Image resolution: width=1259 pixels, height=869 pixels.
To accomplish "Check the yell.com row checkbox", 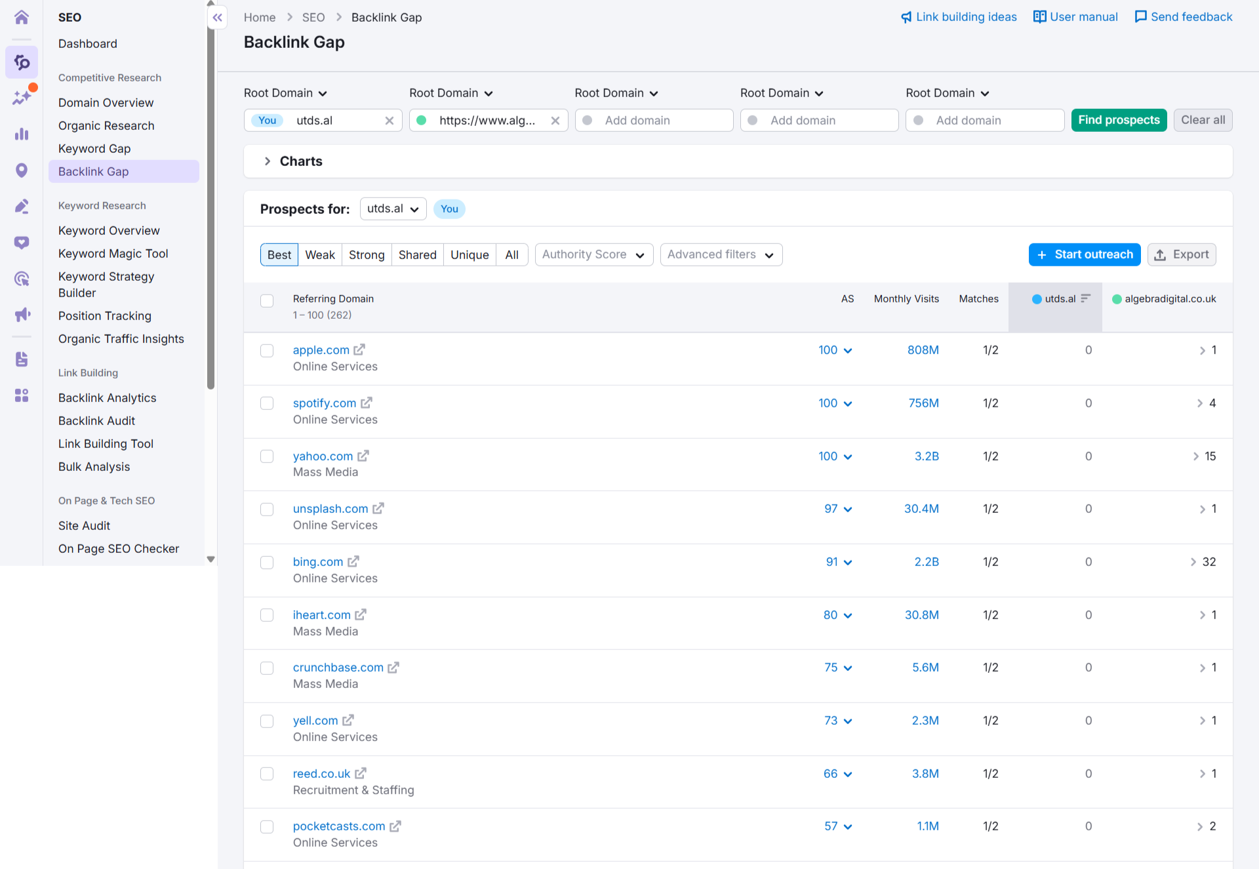I will click(x=267, y=721).
